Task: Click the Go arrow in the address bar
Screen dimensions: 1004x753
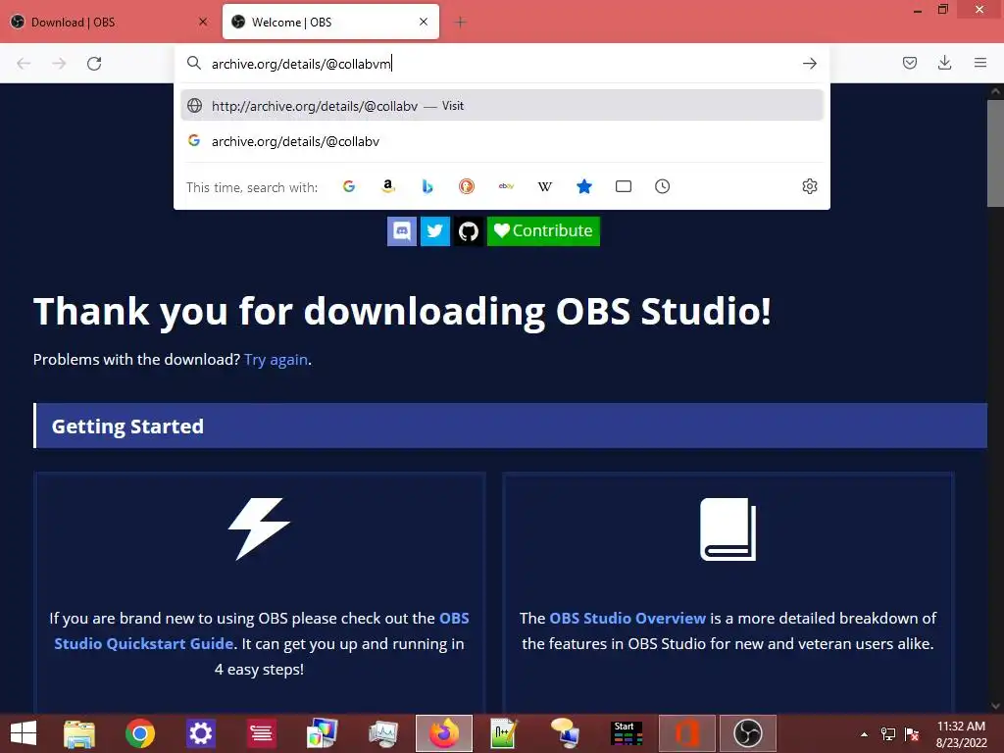Action: click(x=809, y=64)
